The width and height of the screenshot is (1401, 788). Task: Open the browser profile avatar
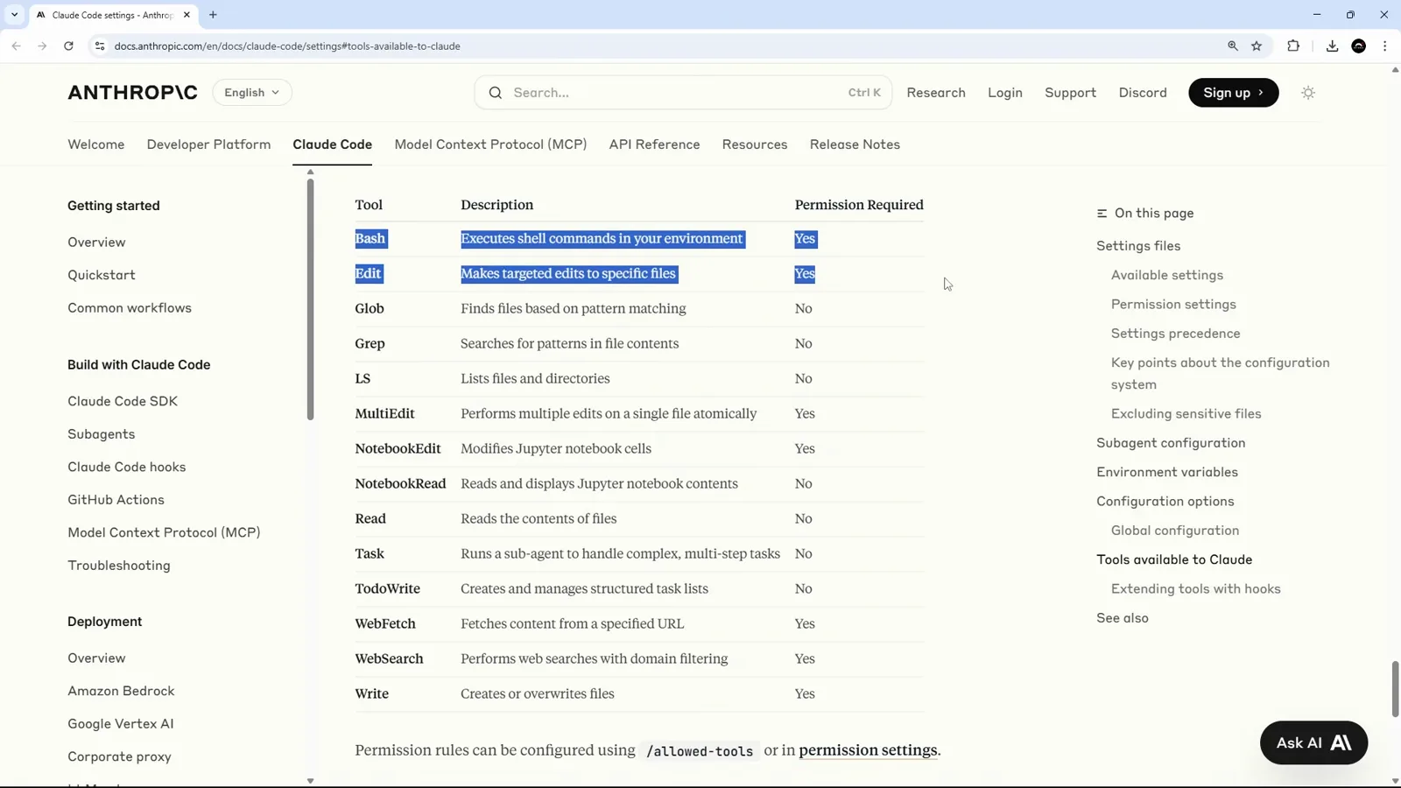coord(1359,46)
